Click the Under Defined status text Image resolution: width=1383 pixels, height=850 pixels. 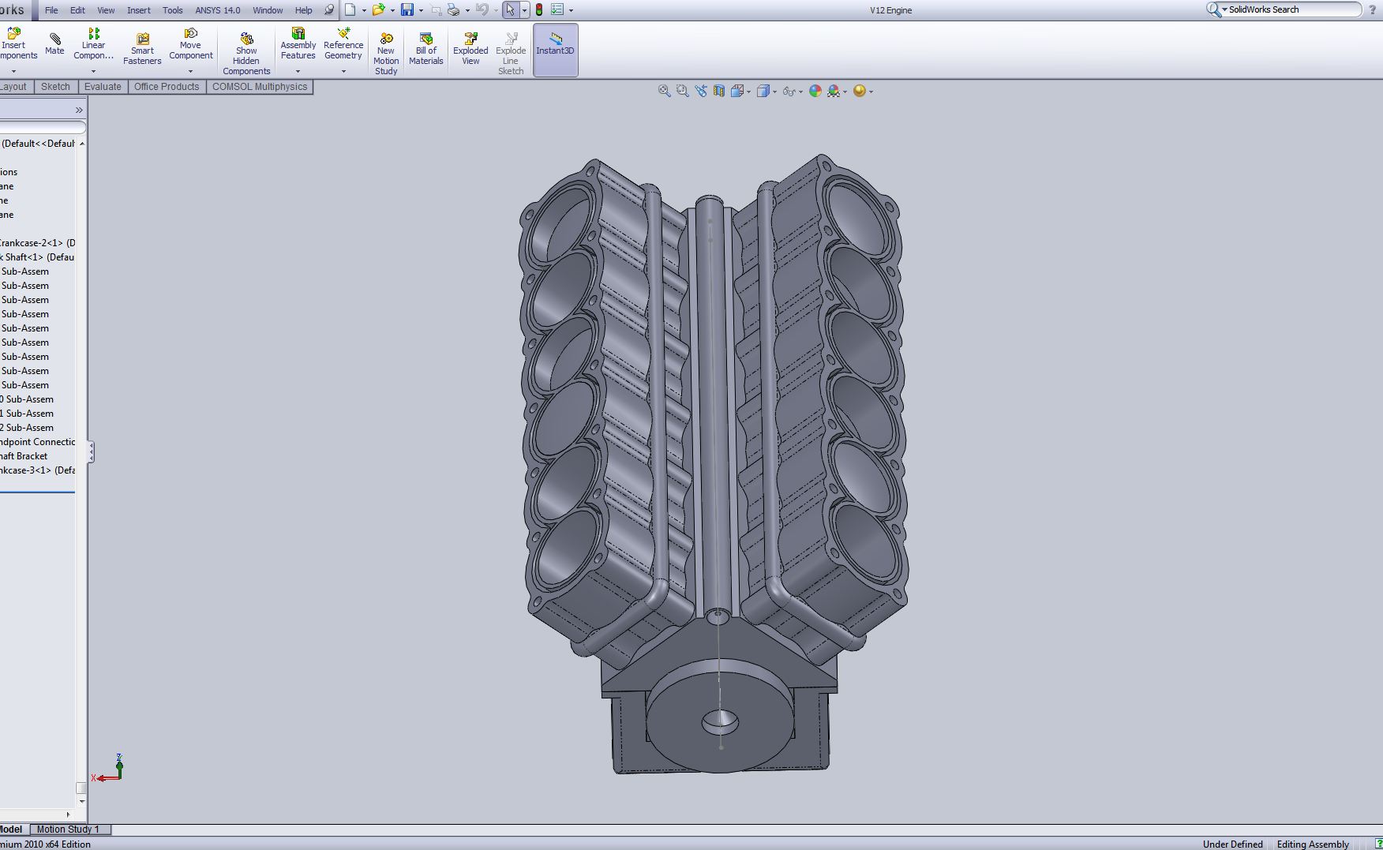click(x=1232, y=844)
